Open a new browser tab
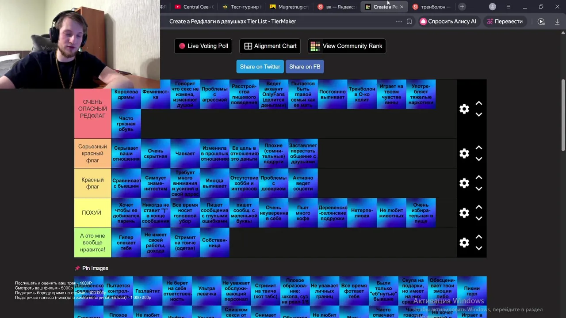The height and width of the screenshot is (318, 566). (462, 7)
